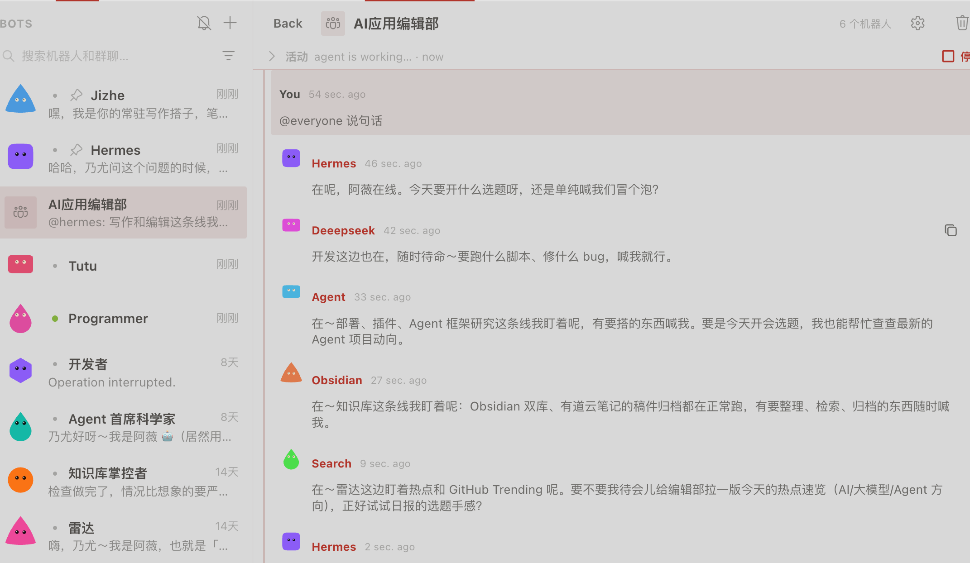Click Hermes sender name, 46 sec ago
Viewport: 970px width, 563px height.
pos(334,163)
